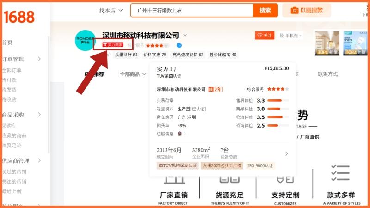Screen dimensions: 370x208
Task: Click the 以图搜款 image search button
Action: [x=307, y=10]
